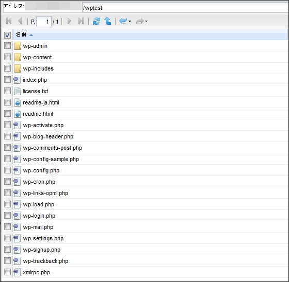Toggle the select-all checkbox in header
Screen dimensions: 289x282
coord(7,35)
